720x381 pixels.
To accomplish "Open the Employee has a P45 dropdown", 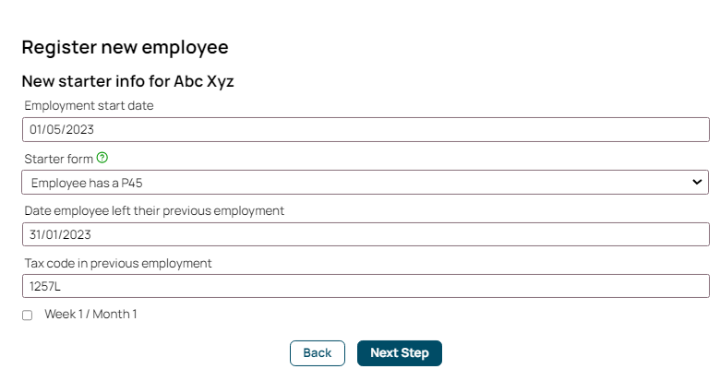I will pyautogui.click(x=365, y=183).
